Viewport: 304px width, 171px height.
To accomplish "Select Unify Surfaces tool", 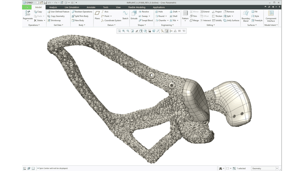I will (x=231, y=21).
